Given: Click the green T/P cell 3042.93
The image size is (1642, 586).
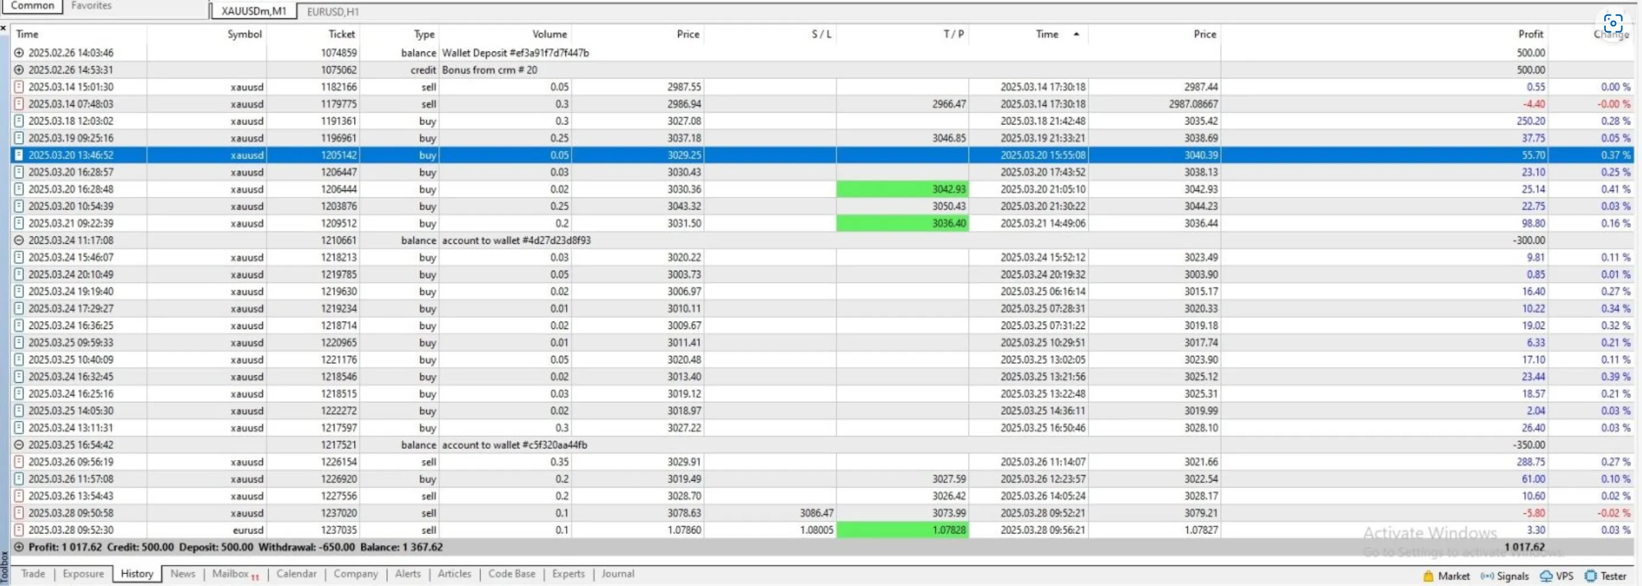Looking at the screenshot, I should coord(903,189).
